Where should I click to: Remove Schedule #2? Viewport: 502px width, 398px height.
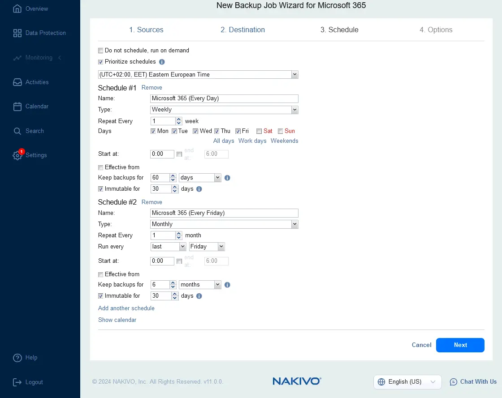coord(152,202)
